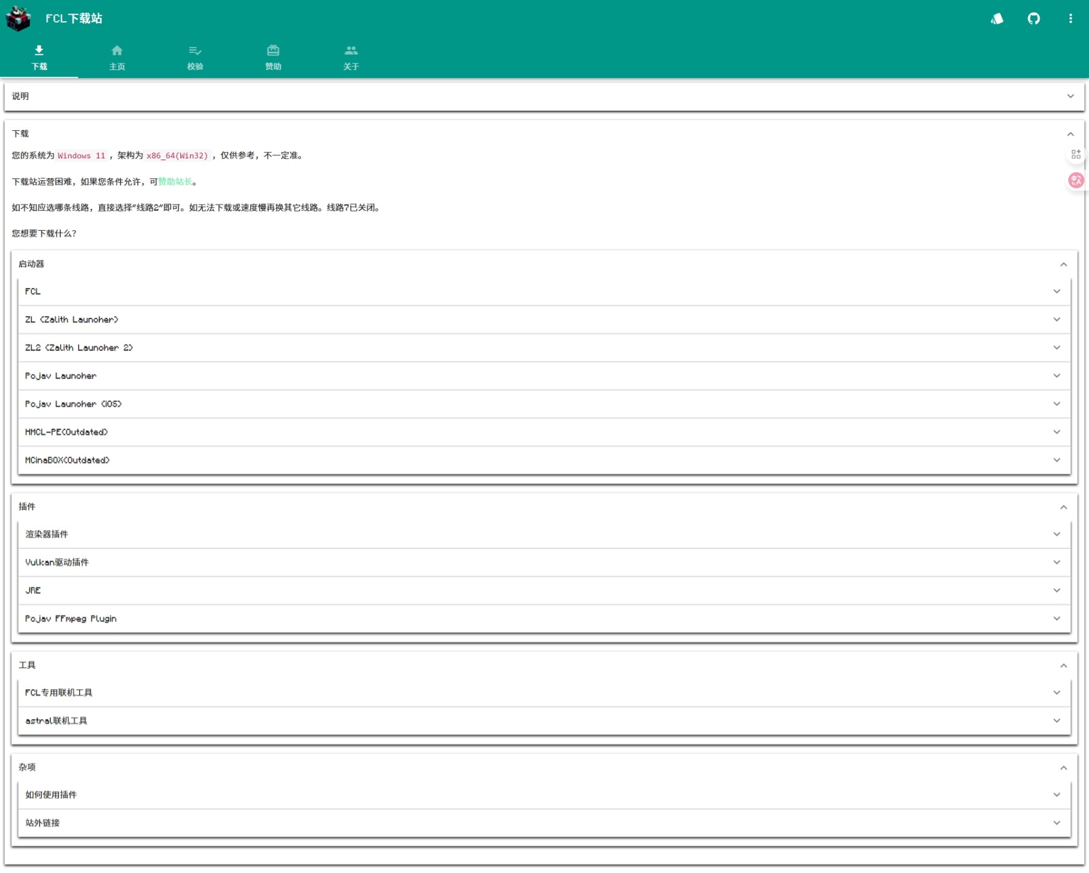Go to the 赞助 sponsor tab

pyautogui.click(x=273, y=58)
